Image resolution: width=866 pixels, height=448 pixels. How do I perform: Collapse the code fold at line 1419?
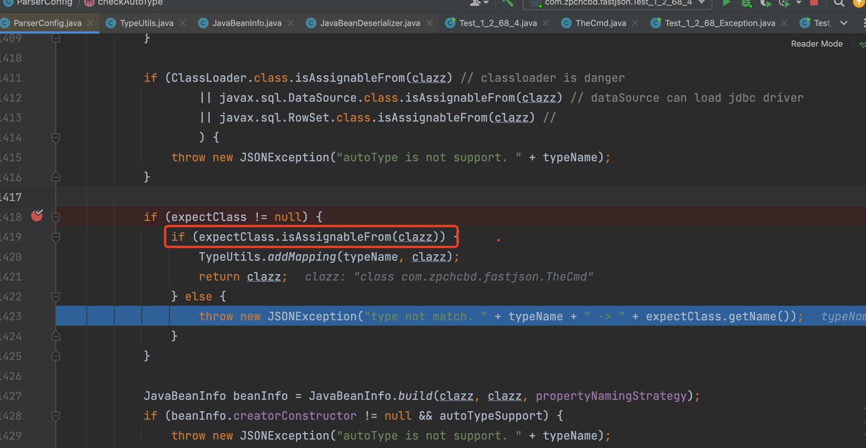tap(56, 237)
